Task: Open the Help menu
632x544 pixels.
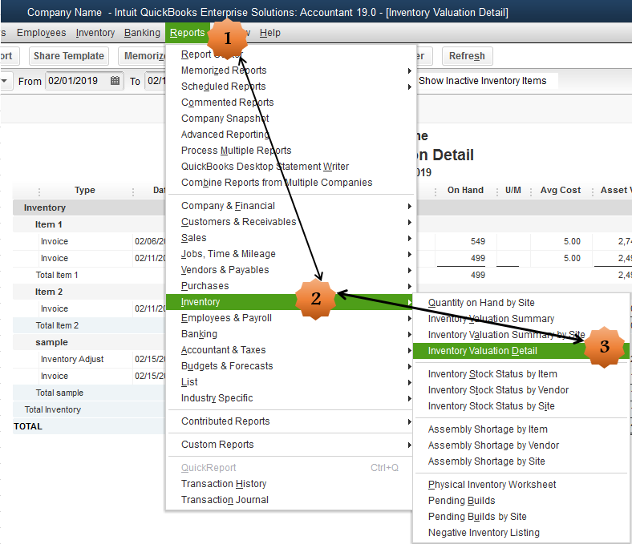Action: (269, 33)
